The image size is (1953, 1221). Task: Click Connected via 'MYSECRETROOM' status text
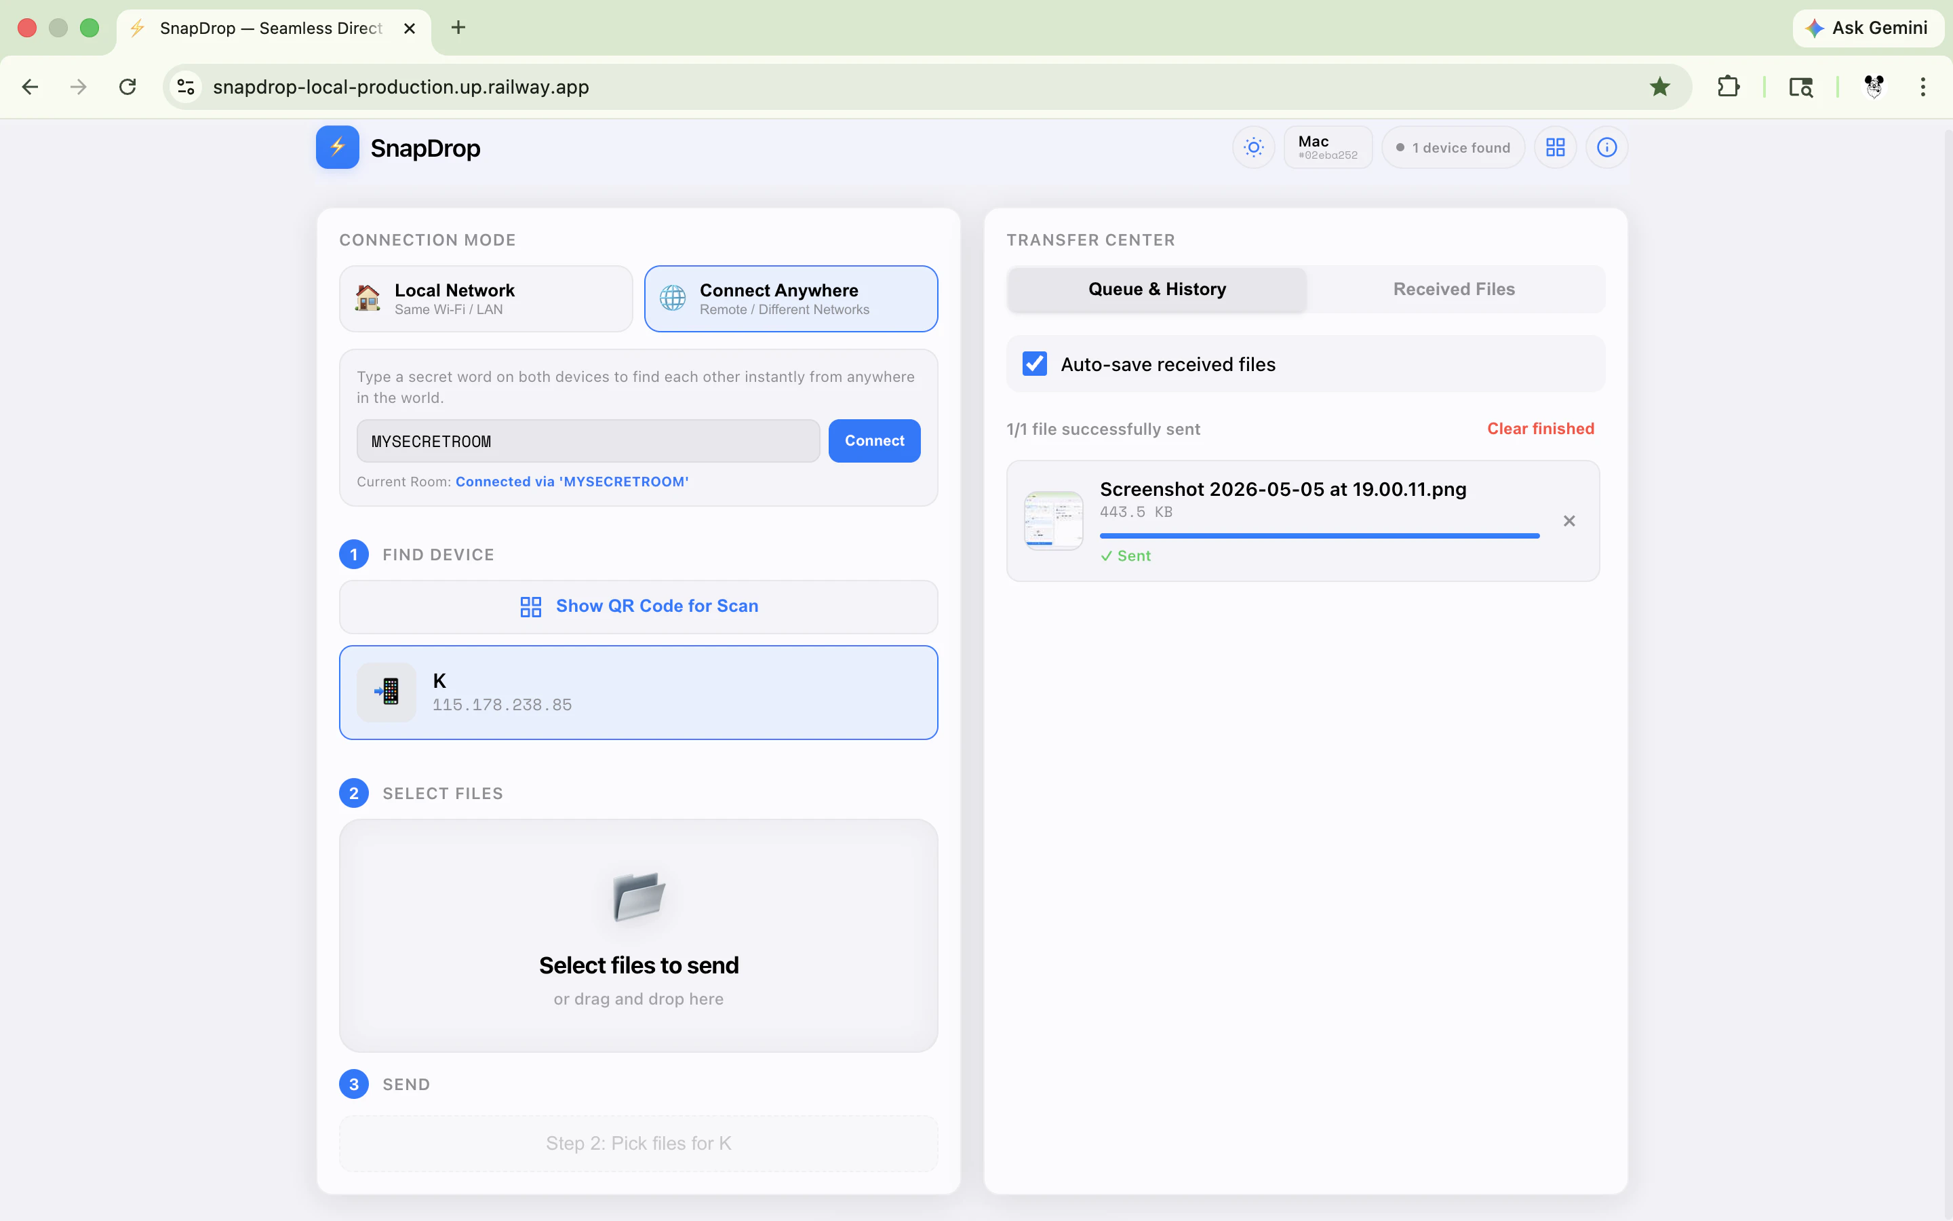click(x=572, y=482)
